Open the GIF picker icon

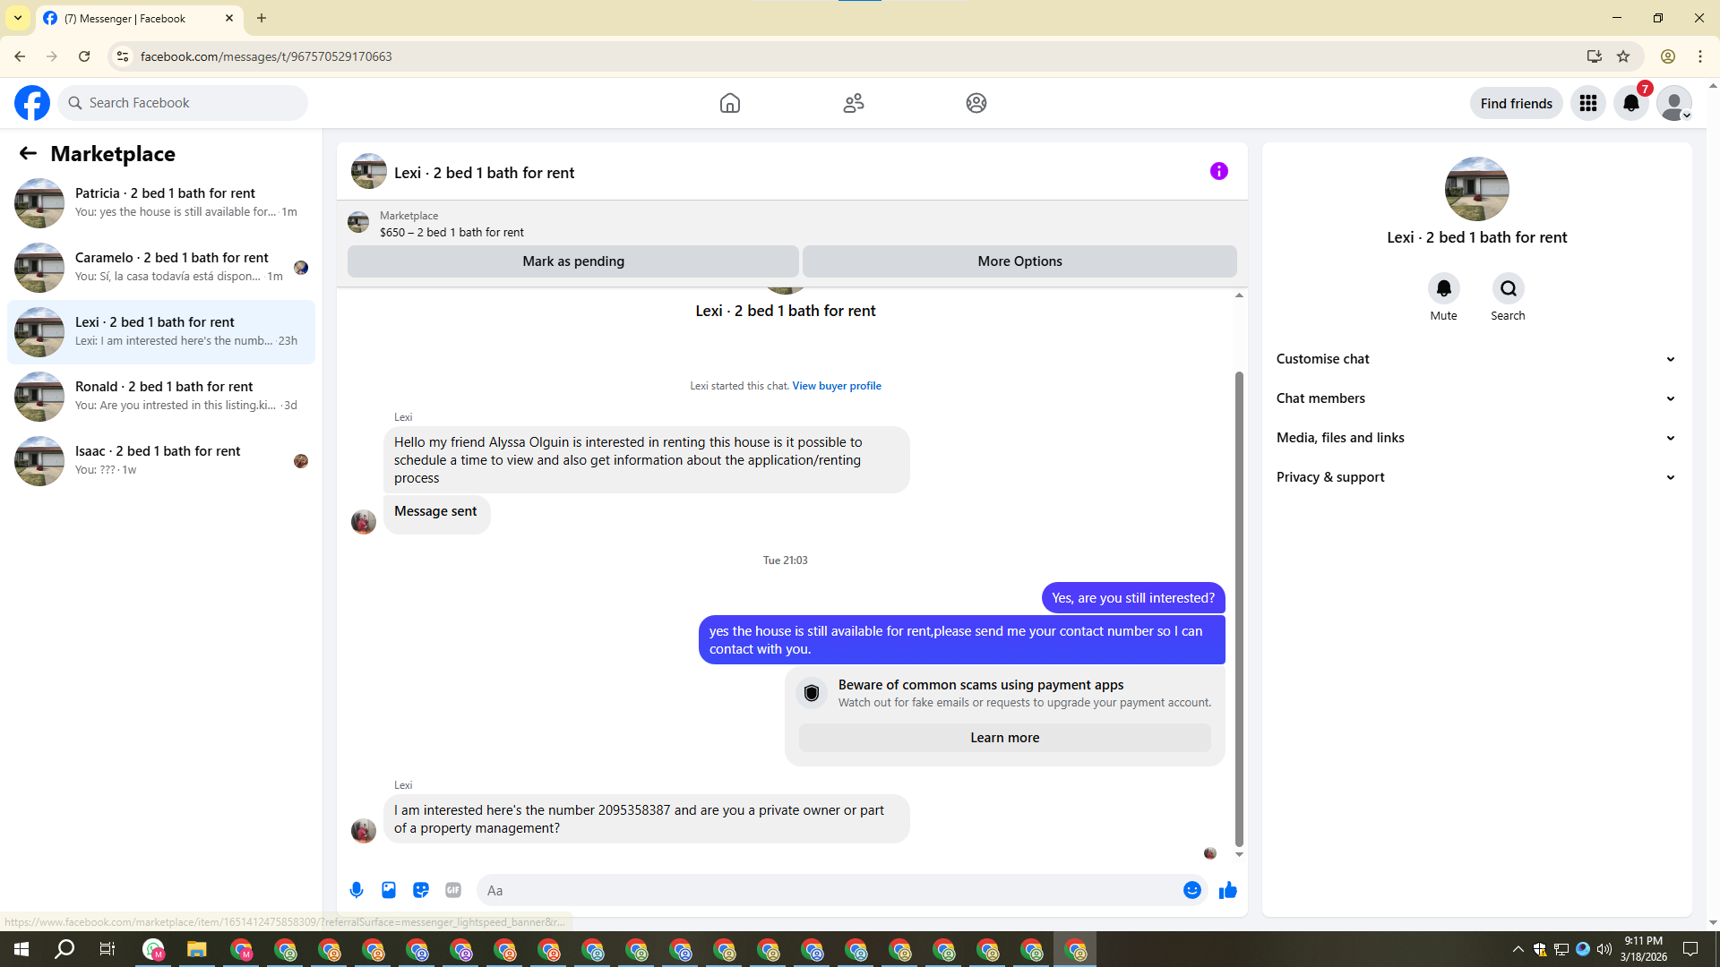click(x=453, y=890)
